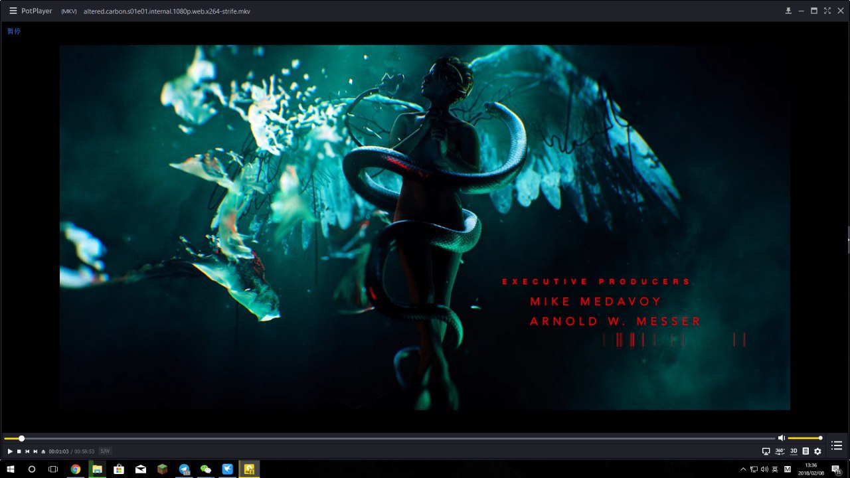Skip to the next file
Viewport: 850px width, 478px height.
click(35, 451)
